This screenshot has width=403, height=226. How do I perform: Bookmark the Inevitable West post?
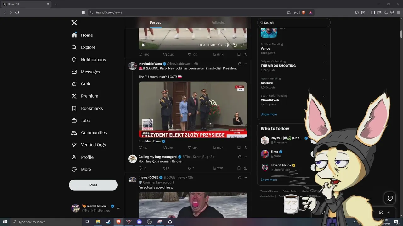pyautogui.click(x=239, y=148)
